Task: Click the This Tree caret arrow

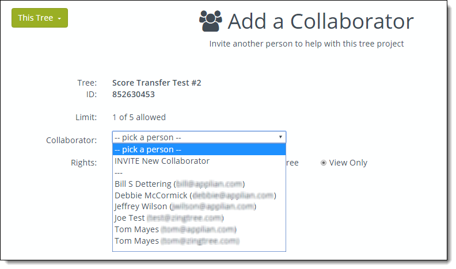Action: coord(59,18)
